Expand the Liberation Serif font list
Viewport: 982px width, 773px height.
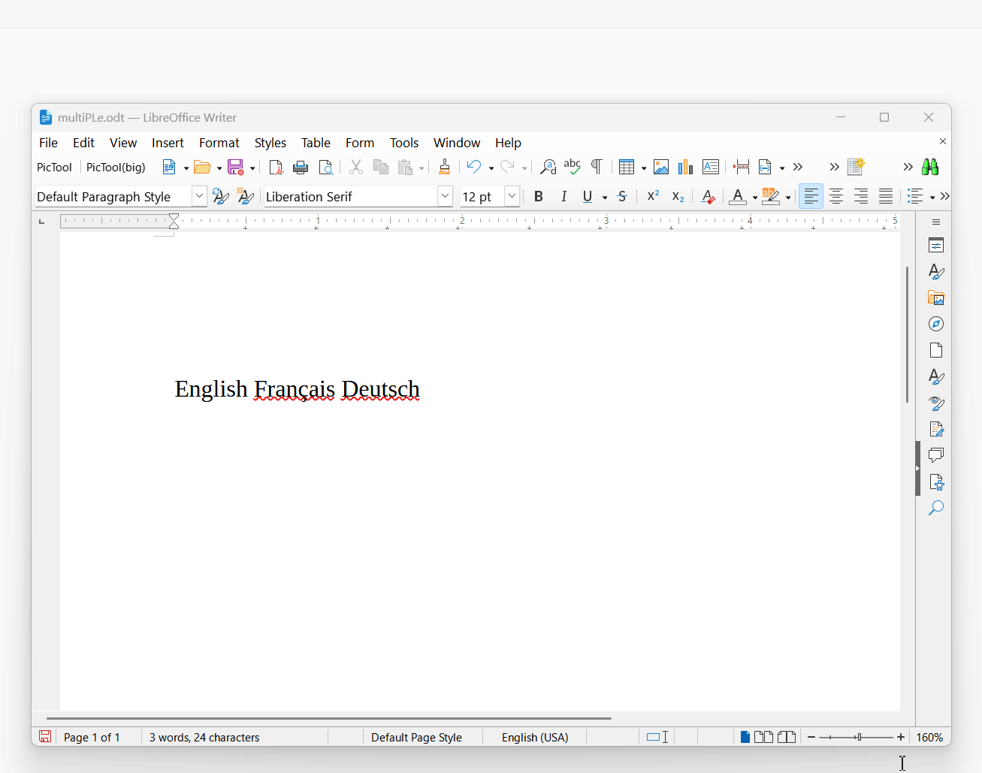click(x=445, y=196)
